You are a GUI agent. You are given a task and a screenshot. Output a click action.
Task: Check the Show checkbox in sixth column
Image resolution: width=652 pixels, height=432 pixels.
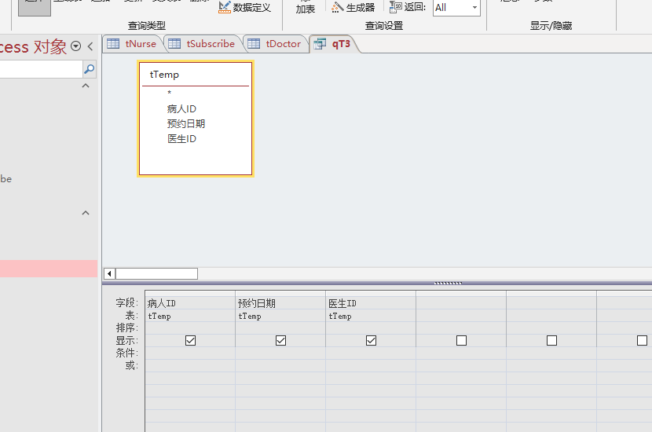(642, 341)
